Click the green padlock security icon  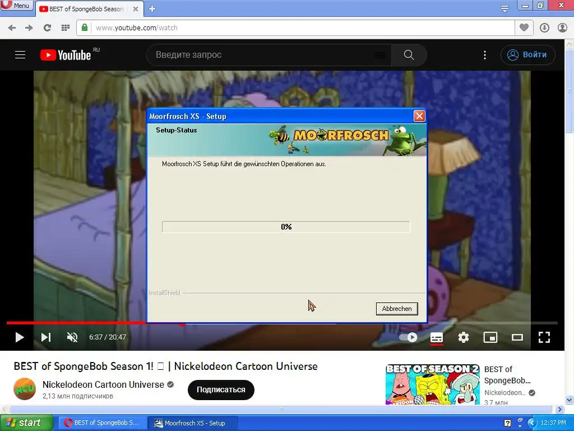click(85, 27)
